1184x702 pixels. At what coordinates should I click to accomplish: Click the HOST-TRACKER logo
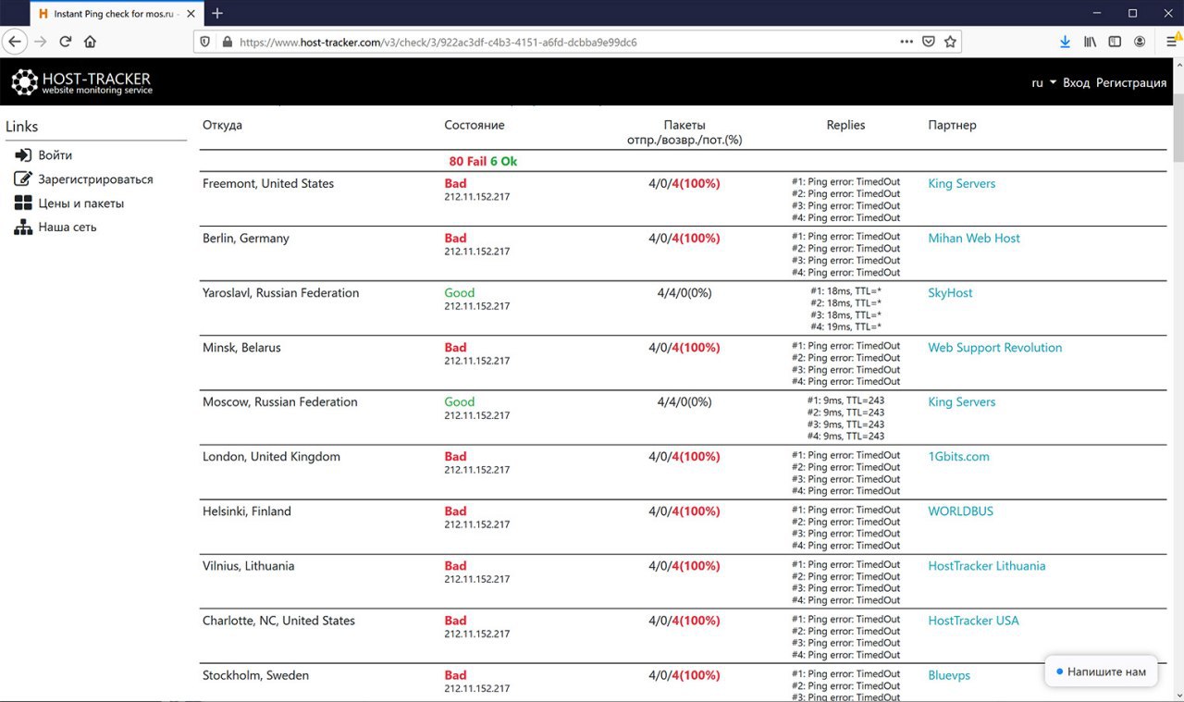pyautogui.click(x=81, y=82)
